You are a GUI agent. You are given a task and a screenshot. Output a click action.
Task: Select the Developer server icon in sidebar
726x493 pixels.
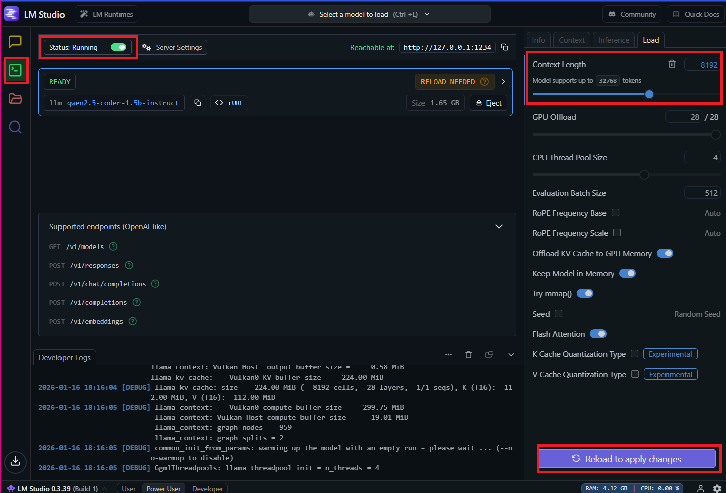(x=15, y=71)
